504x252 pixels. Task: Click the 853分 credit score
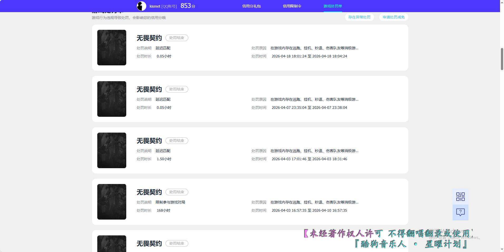coord(187,6)
